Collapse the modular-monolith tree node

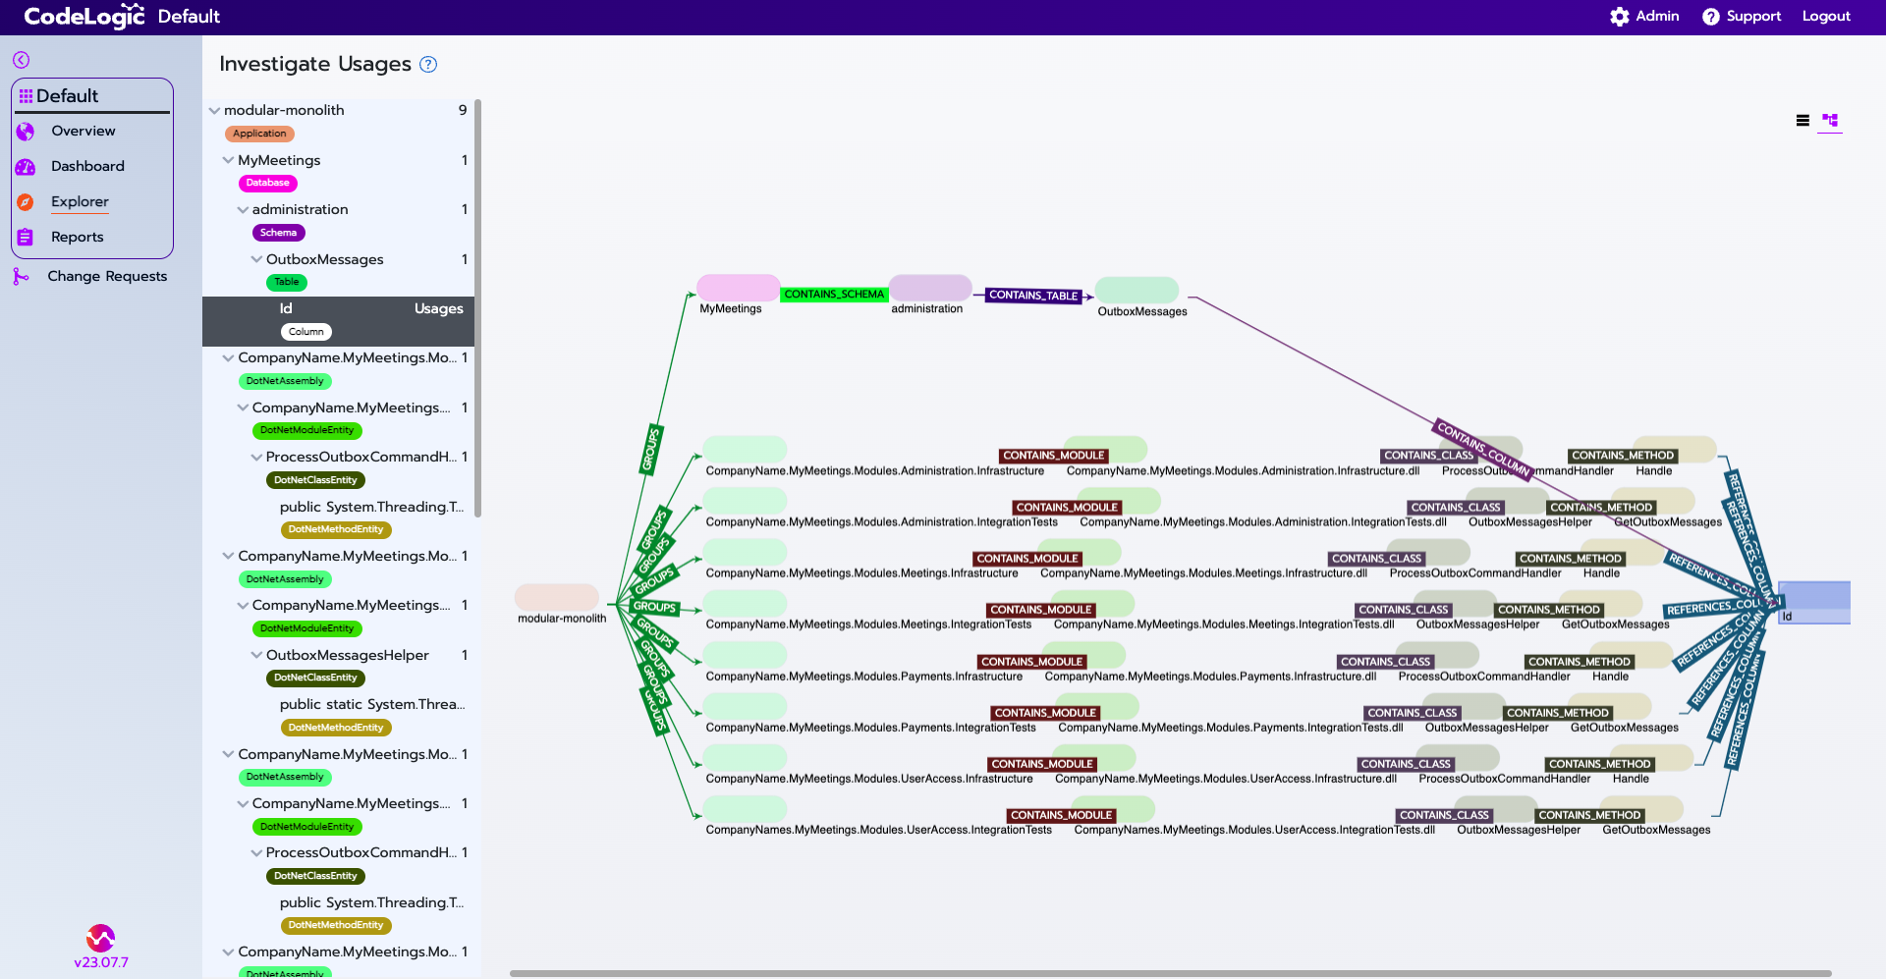tap(216, 110)
